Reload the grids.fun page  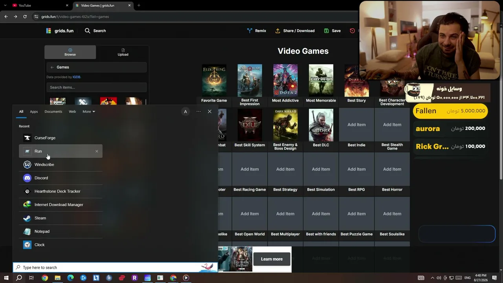click(x=25, y=17)
